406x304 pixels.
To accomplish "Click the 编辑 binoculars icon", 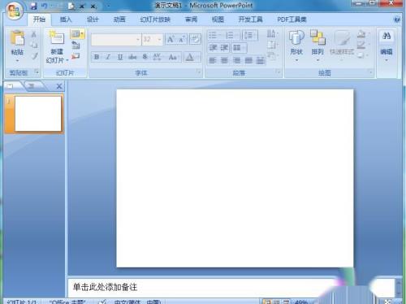I will point(387,37).
